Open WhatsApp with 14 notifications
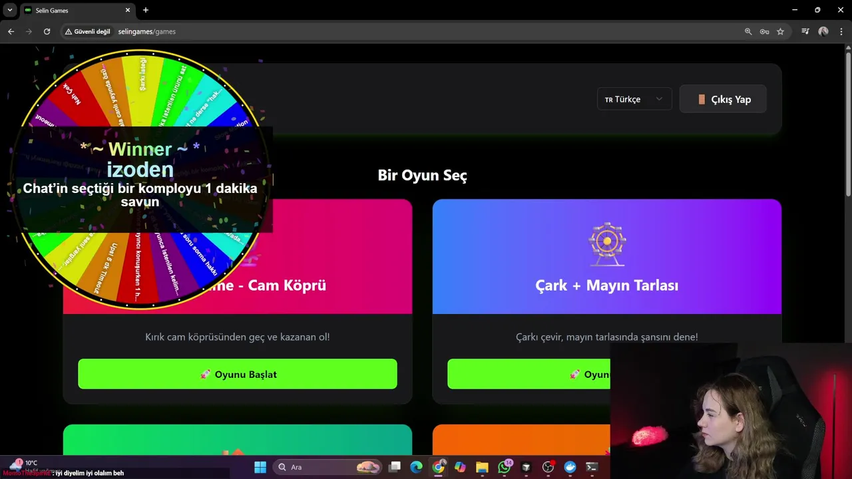The height and width of the screenshot is (479, 852). pos(505,467)
